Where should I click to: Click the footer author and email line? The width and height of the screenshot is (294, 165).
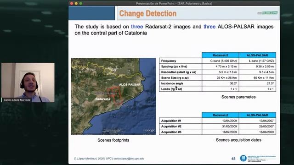109,159
